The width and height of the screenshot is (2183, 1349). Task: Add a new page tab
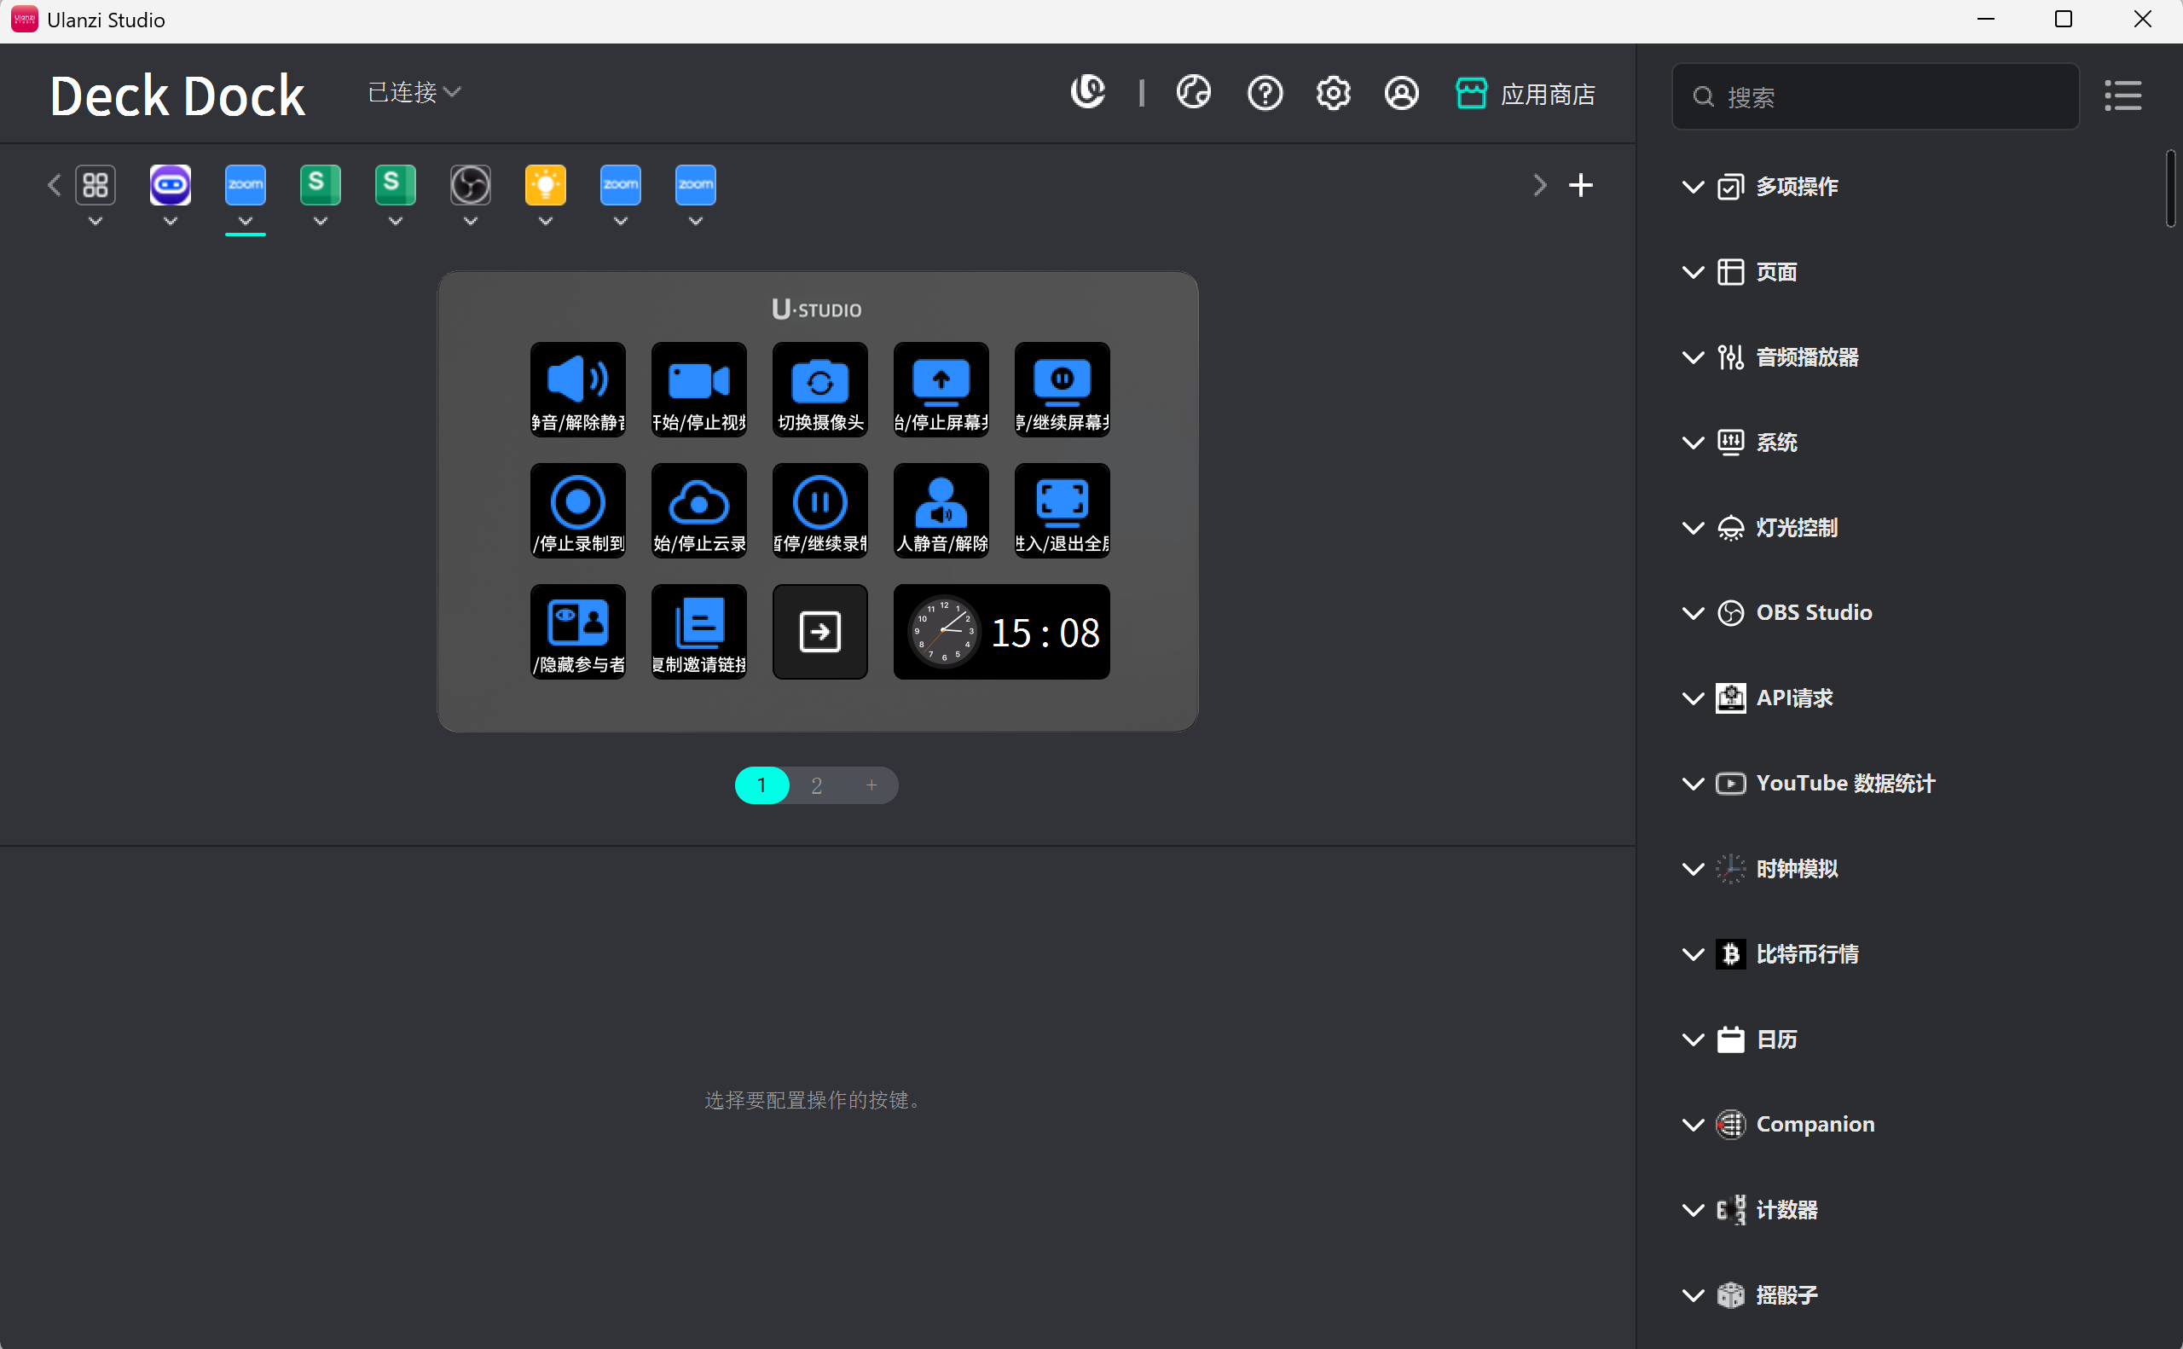pos(871,785)
